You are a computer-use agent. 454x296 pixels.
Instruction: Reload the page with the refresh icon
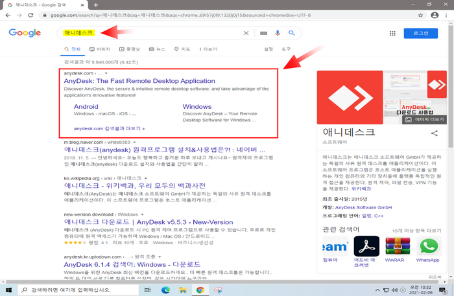[x=30, y=15]
